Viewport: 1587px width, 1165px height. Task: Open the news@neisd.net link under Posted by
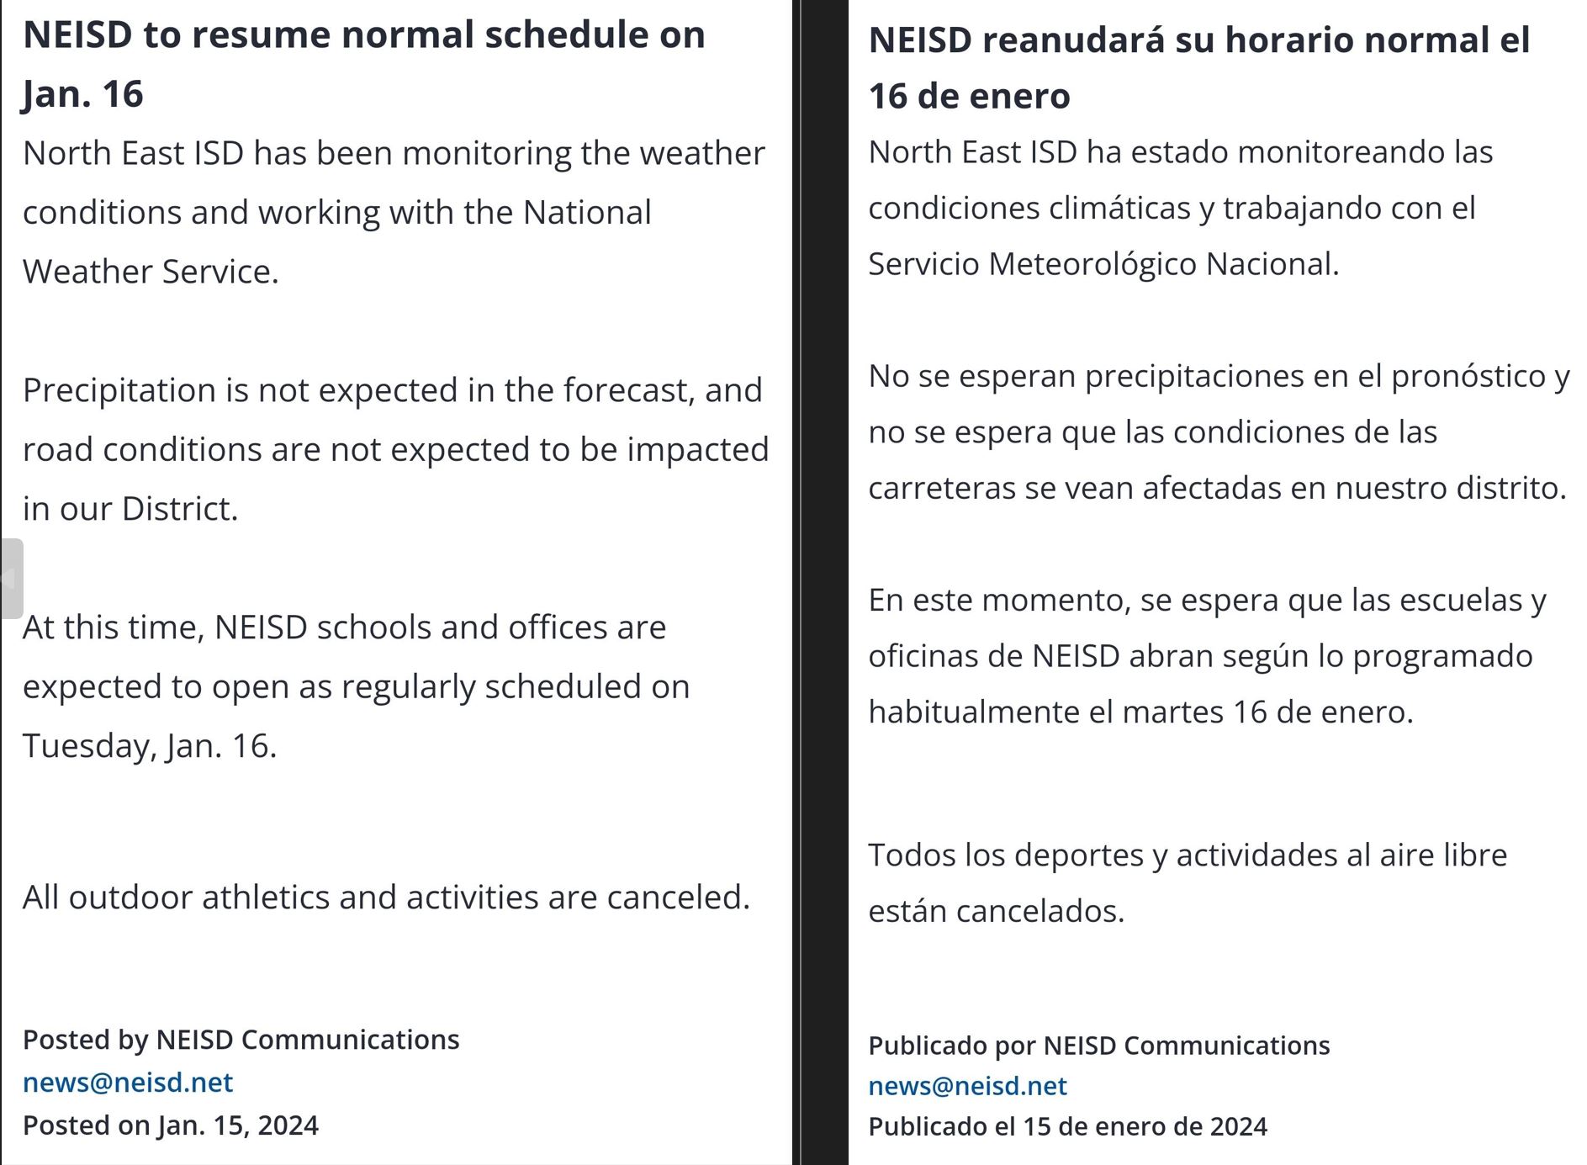tap(128, 1082)
